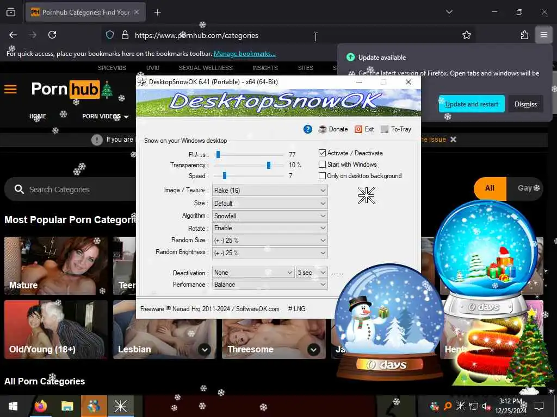Close the current browser tab
Screen dimensions: 557x417
coord(137,12)
